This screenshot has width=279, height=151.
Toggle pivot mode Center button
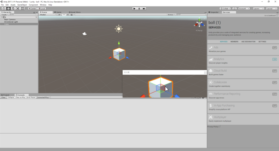[x=32, y=8]
